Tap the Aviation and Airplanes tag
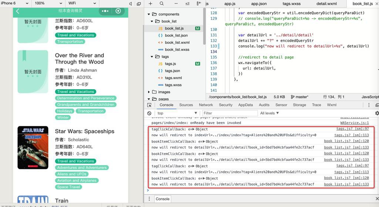This screenshot has height=207, width=379. [77, 180]
